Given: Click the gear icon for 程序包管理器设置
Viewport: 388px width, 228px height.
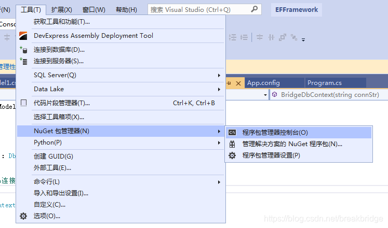Looking at the screenshot, I should pyautogui.click(x=232, y=155).
